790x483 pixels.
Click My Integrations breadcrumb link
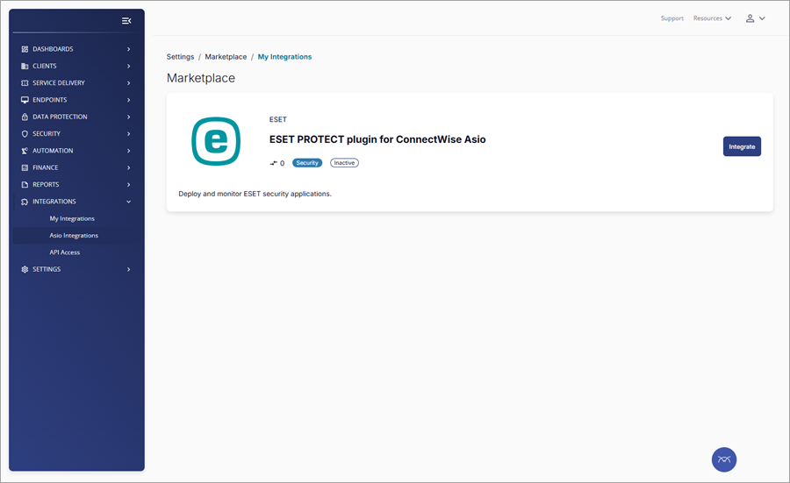(284, 57)
